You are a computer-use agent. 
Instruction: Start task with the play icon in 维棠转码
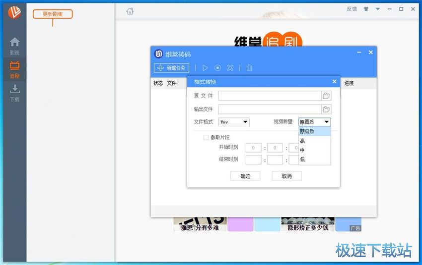click(x=205, y=68)
